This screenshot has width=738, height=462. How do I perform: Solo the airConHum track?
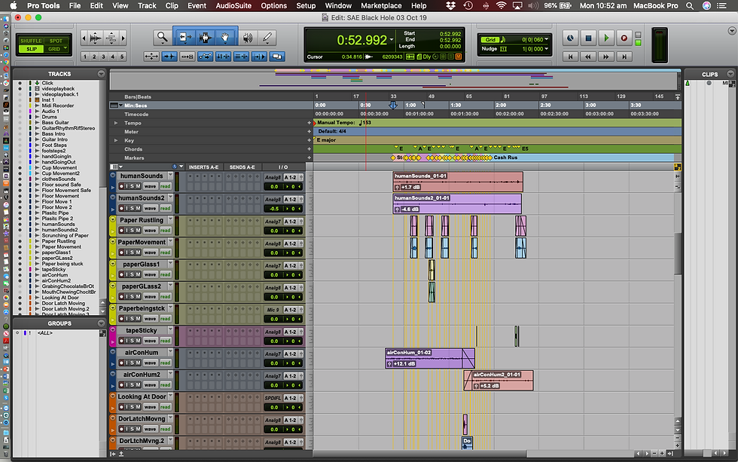click(x=132, y=363)
